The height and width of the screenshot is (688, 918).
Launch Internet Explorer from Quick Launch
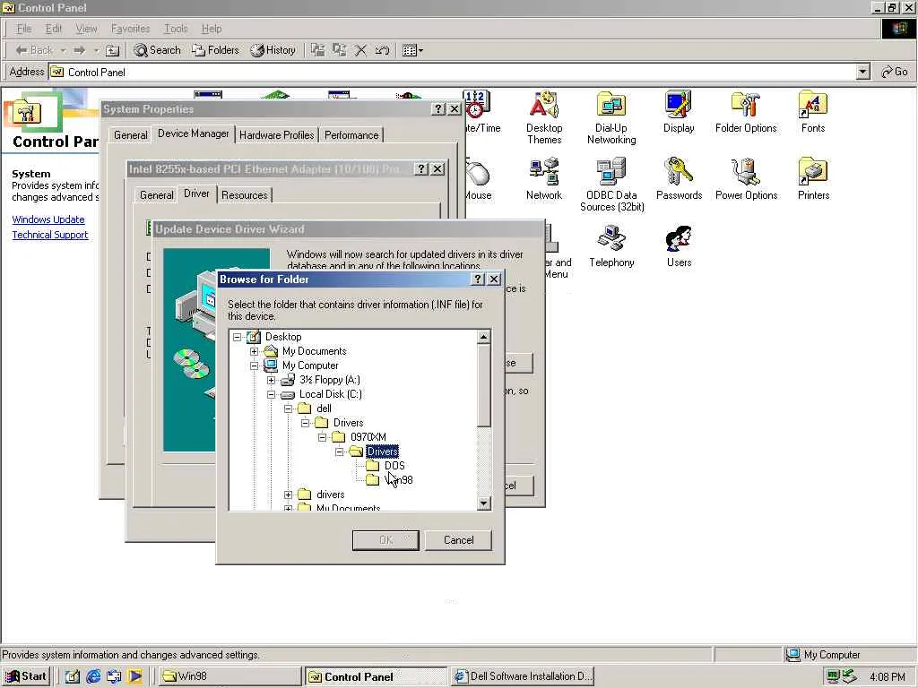(x=93, y=676)
